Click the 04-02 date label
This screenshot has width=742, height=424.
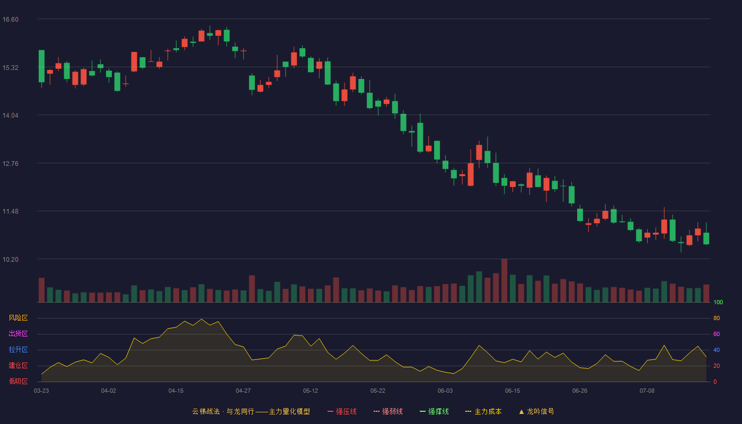[109, 391]
